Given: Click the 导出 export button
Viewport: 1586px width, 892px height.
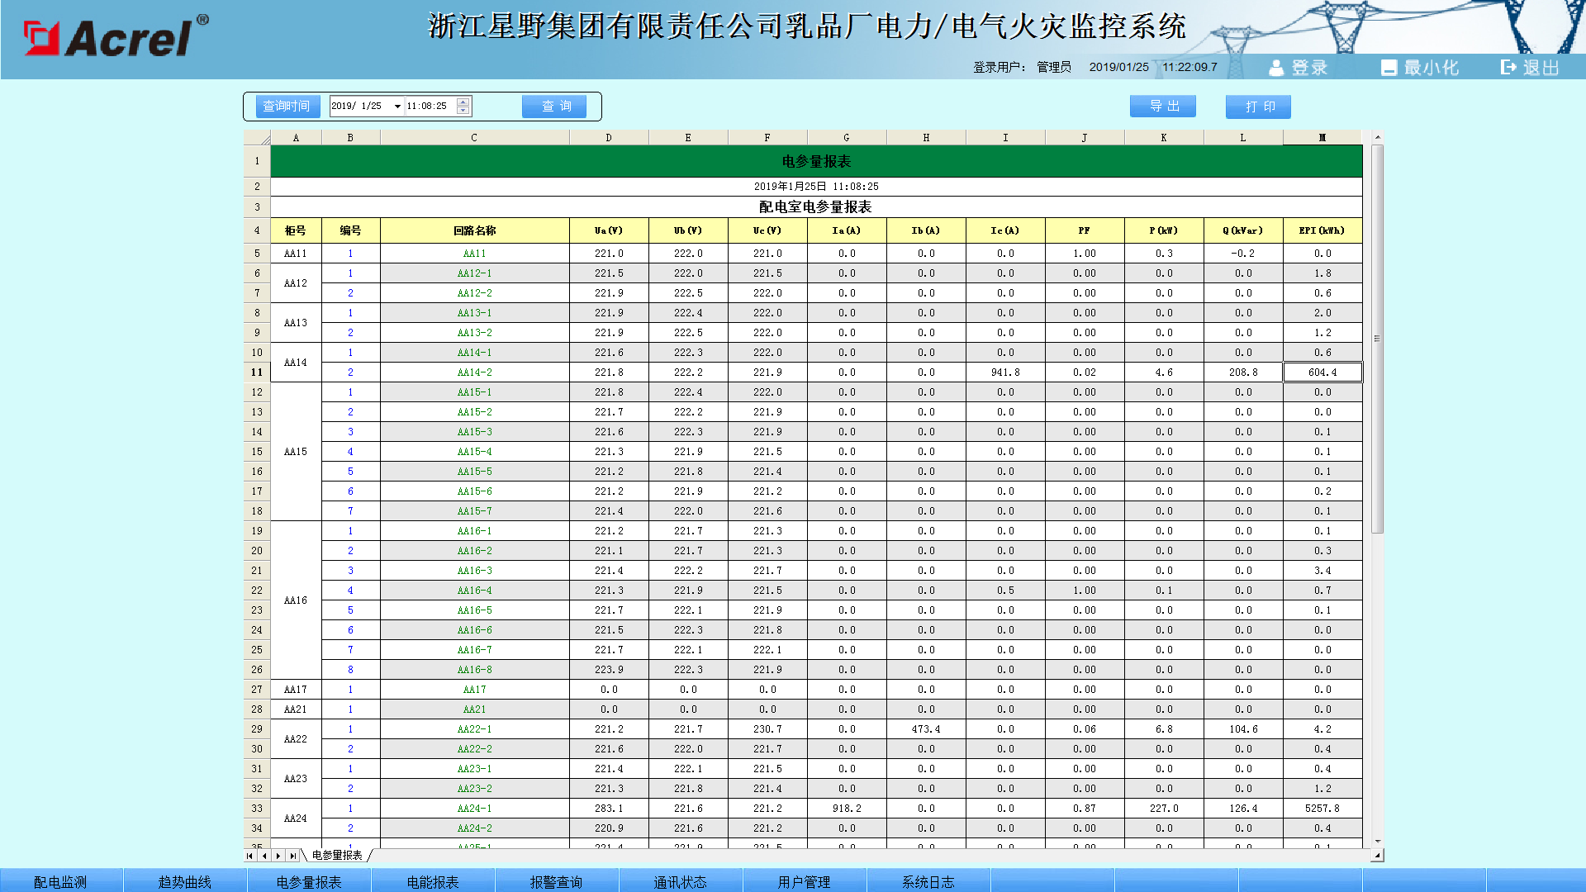Looking at the screenshot, I should pyautogui.click(x=1163, y=107).
